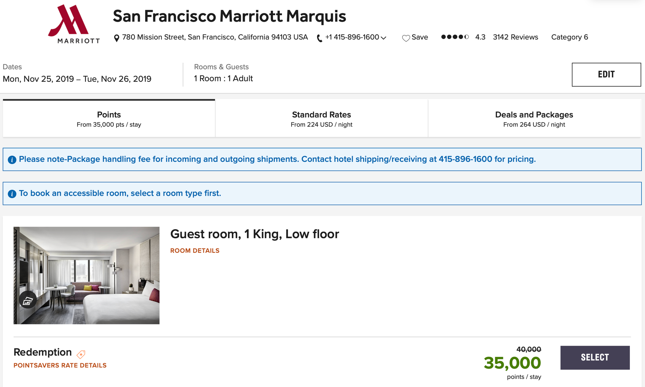Screen dimensions: 645x387
Task: Click the phone icon next to the number
Action: point(319,37)
